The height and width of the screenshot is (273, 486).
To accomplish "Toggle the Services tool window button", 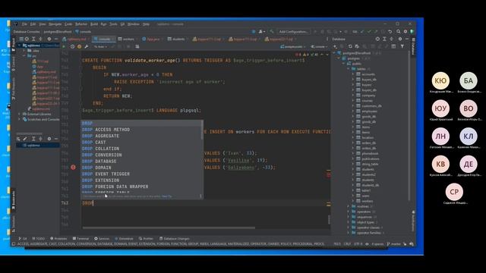I will 102,239.
